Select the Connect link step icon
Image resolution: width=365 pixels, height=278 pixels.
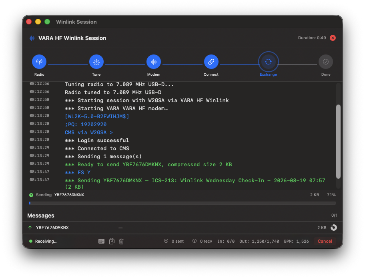click(211, 62)
